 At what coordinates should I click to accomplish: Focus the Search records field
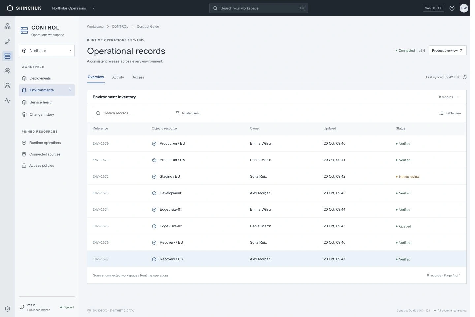click(131, 113)
